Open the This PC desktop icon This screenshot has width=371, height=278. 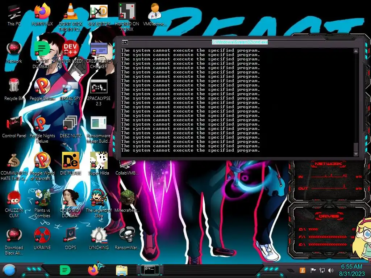click(x=14, y=15)
